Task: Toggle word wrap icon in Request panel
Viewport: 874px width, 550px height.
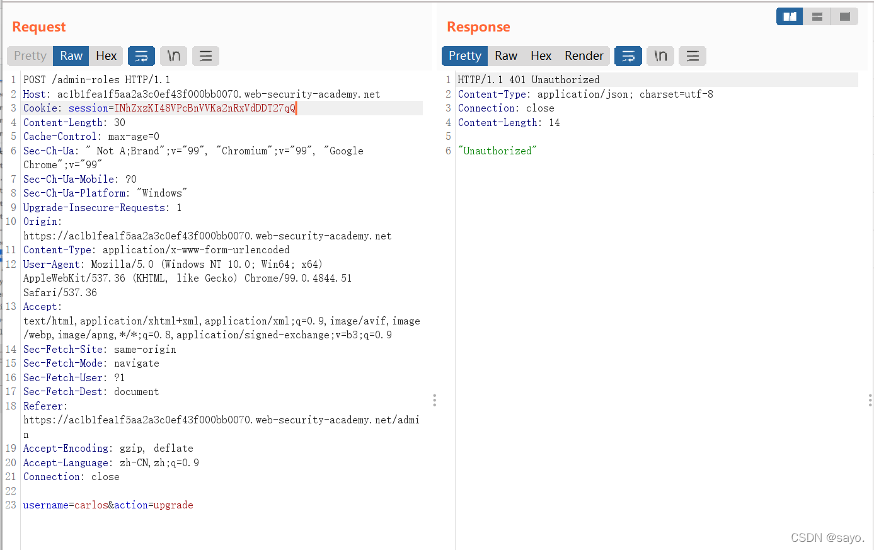Action: point(141,56)
